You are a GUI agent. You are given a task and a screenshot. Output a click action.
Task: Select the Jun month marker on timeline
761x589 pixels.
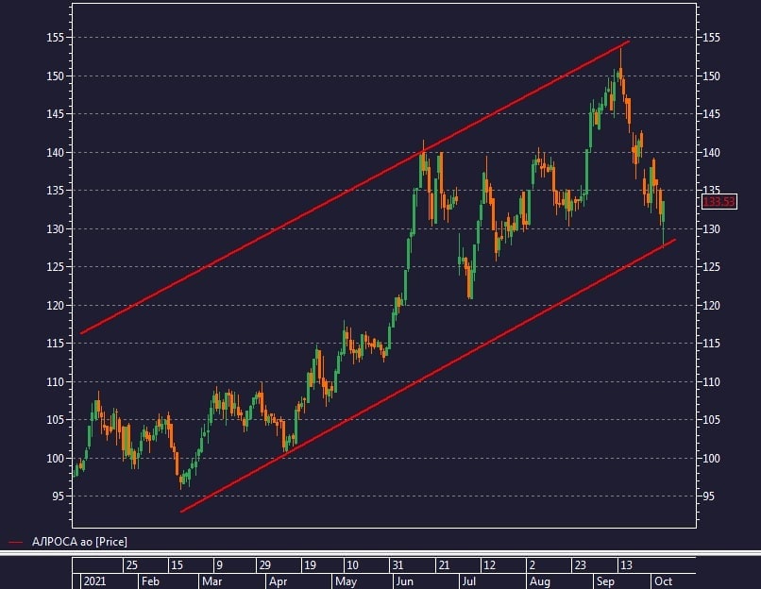click(404, 581)
